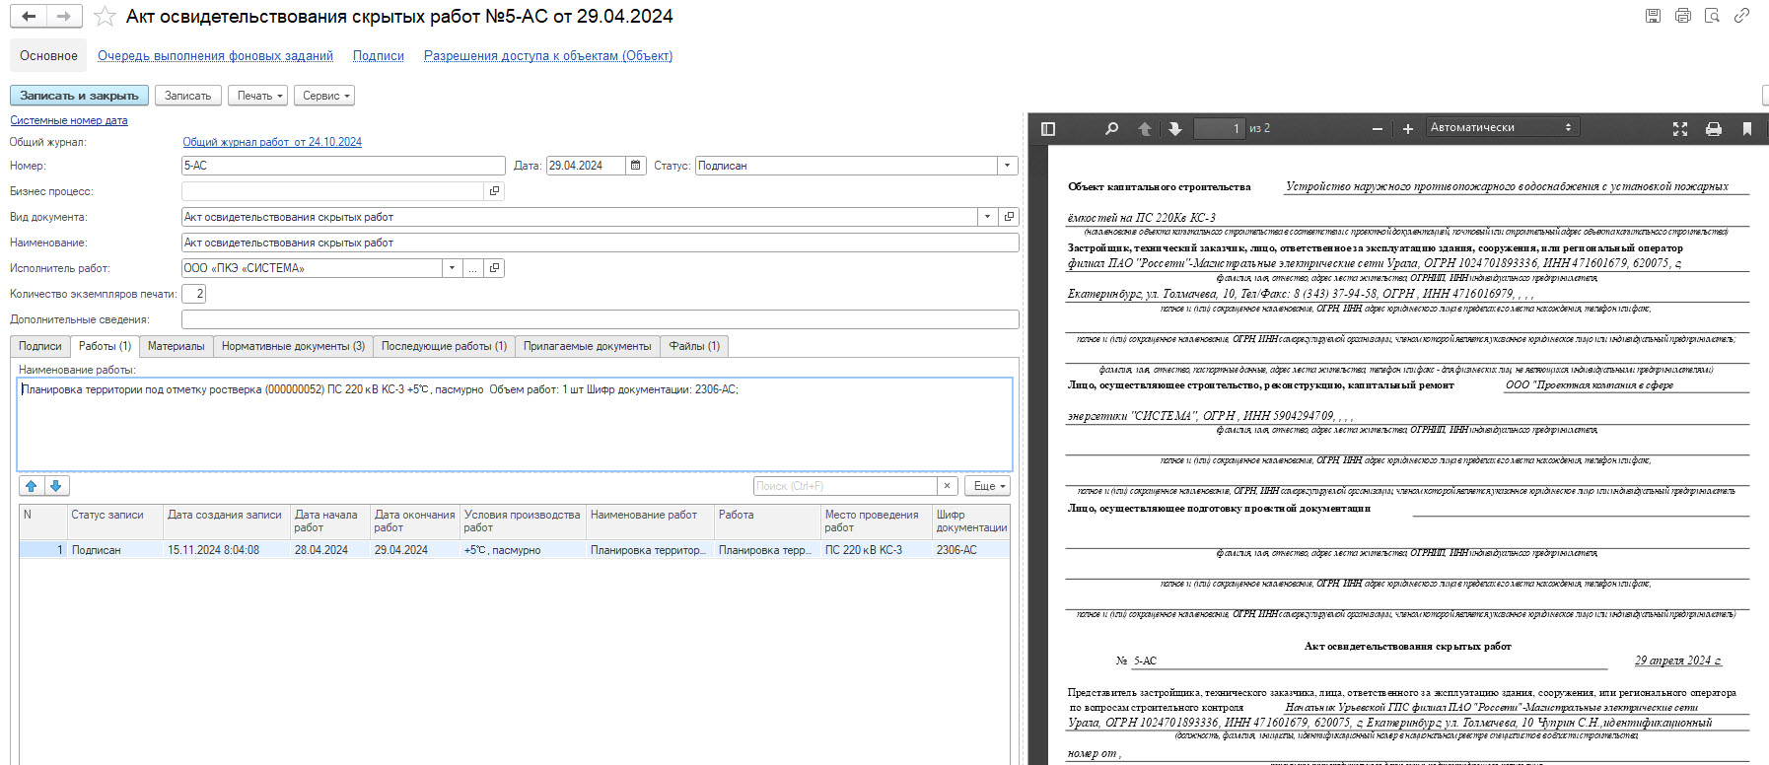Open the Нормативные документы (3) tab
The image size is (1769, 765).
click(x=293, y=346)
